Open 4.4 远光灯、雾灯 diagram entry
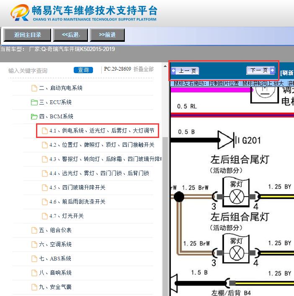The height and width of the screenshot is (296, 294). pyautogui.click(x=99, y=173)
